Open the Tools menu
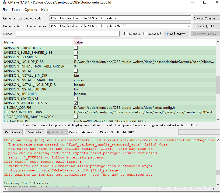Screen dimensions: 220x193 point(16,9)
